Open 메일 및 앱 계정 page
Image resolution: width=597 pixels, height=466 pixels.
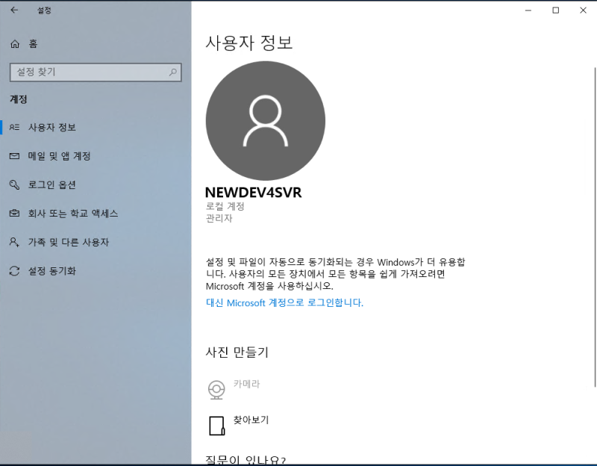pyautogui.click(x=59, y=156)
